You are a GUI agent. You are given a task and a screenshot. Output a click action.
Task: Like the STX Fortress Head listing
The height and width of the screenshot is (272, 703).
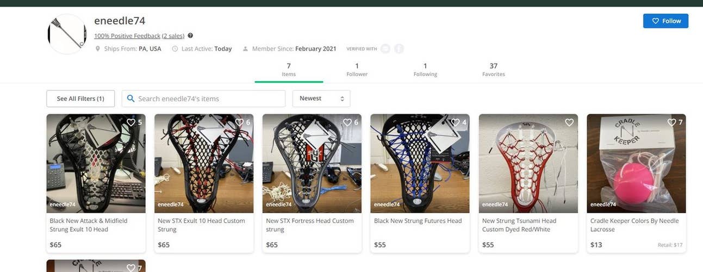[347, 122]
